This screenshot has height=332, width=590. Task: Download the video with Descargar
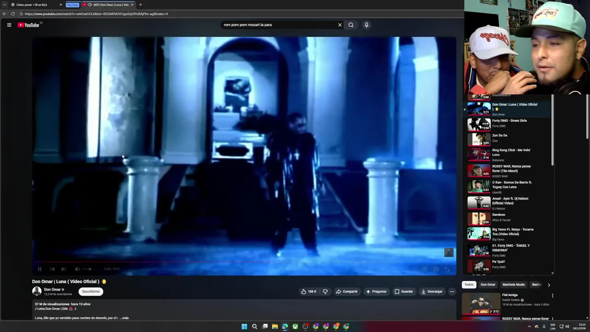coord(431,291)
